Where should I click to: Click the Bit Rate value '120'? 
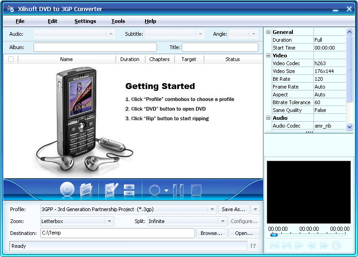[319, 79]
